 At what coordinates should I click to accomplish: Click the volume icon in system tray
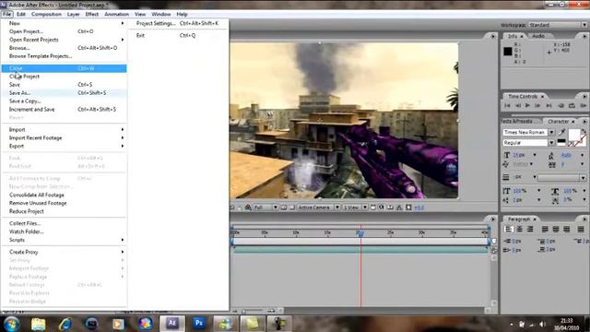[x=542, y=324]
